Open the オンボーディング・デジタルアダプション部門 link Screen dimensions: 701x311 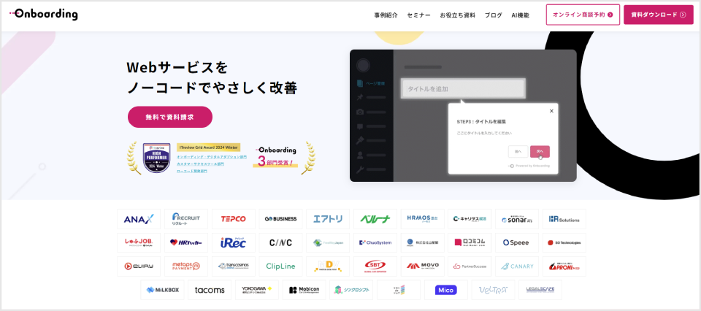[x=212, y=157]
